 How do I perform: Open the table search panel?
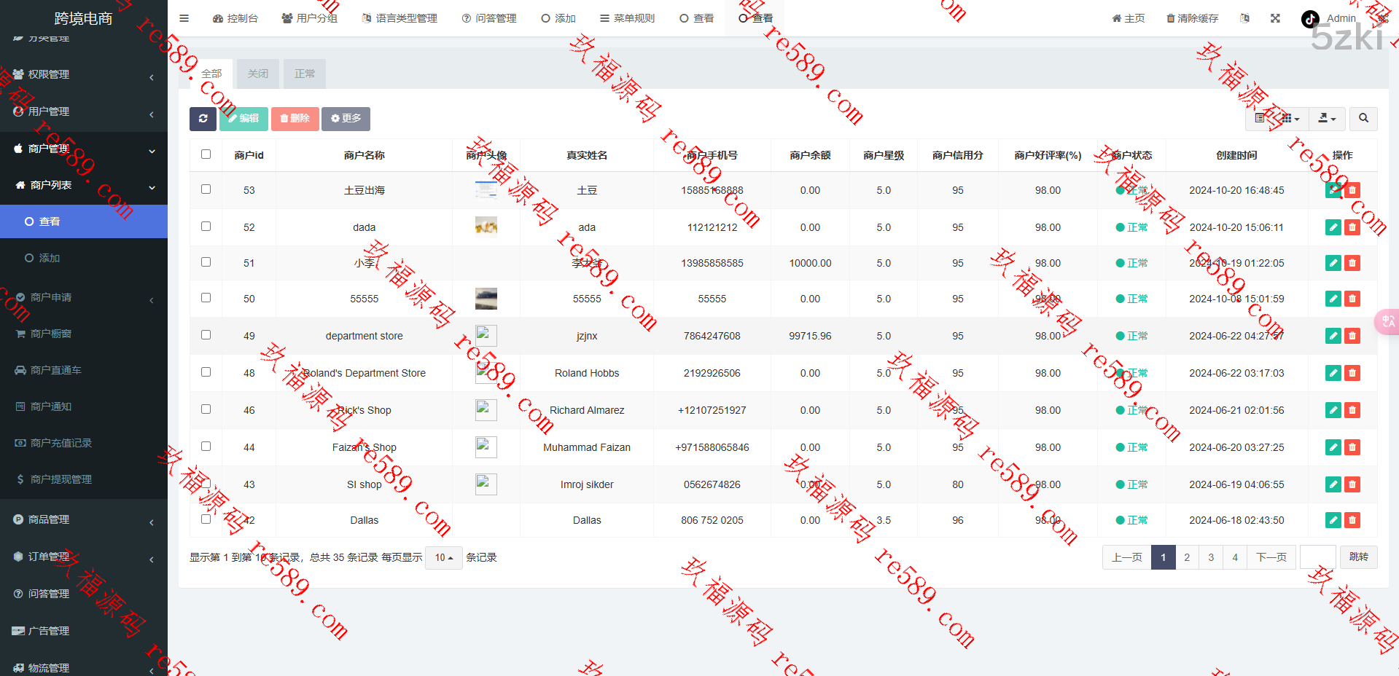pyautogui.click(x=1363, y=118)
